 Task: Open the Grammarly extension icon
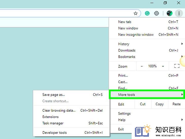147,13
